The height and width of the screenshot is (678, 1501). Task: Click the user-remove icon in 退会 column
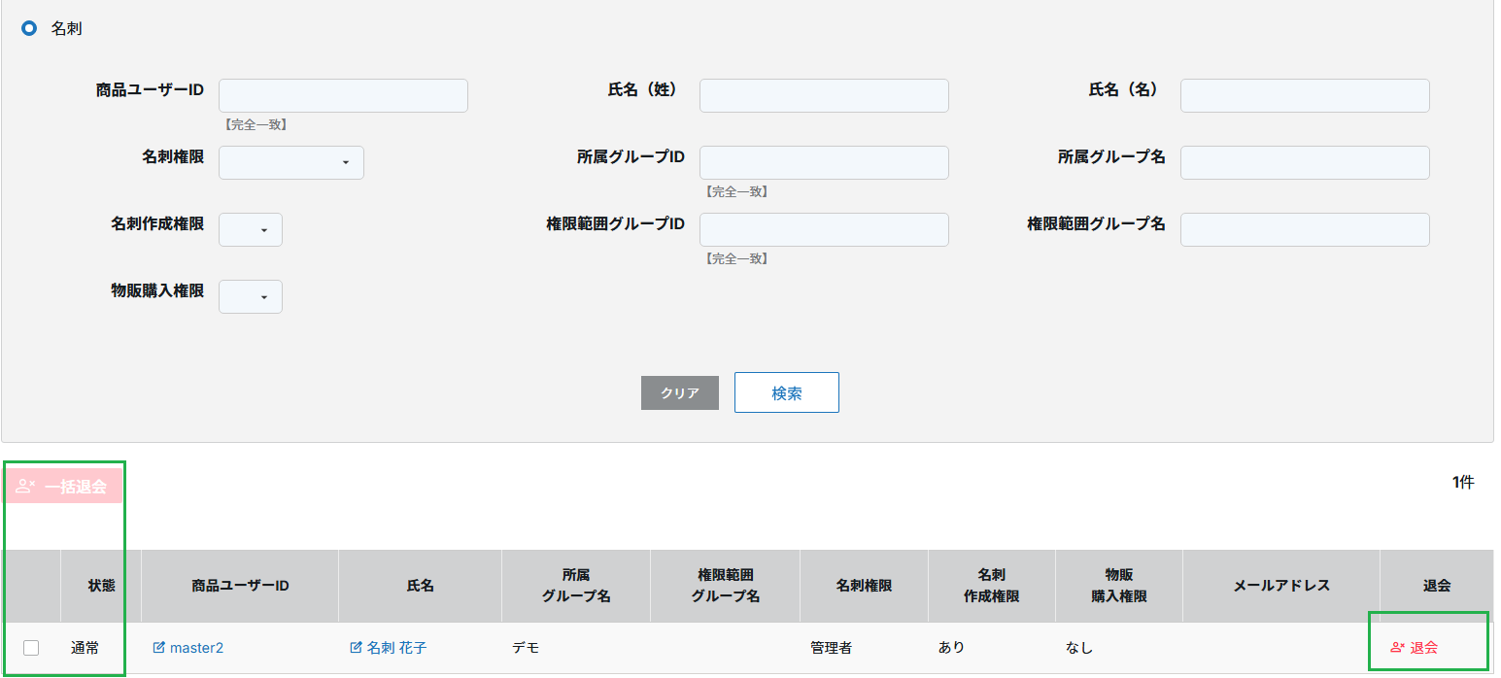coord(1398,648)
